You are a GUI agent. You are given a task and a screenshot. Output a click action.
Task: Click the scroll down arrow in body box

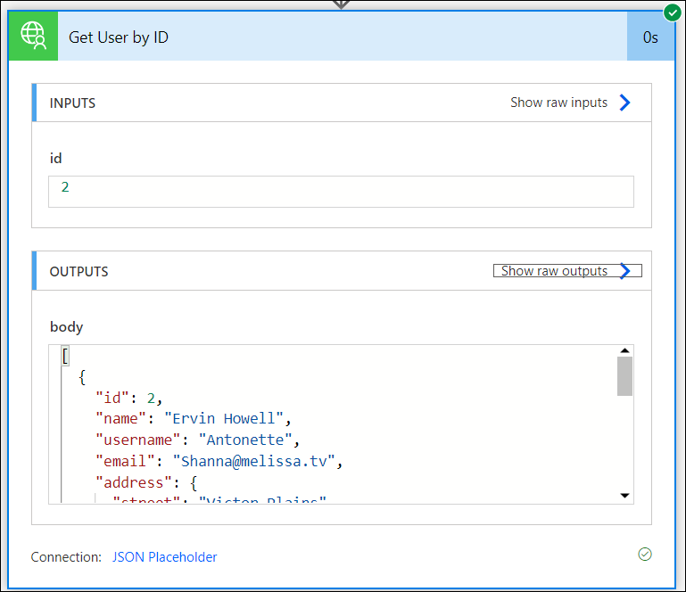[624, 496]
